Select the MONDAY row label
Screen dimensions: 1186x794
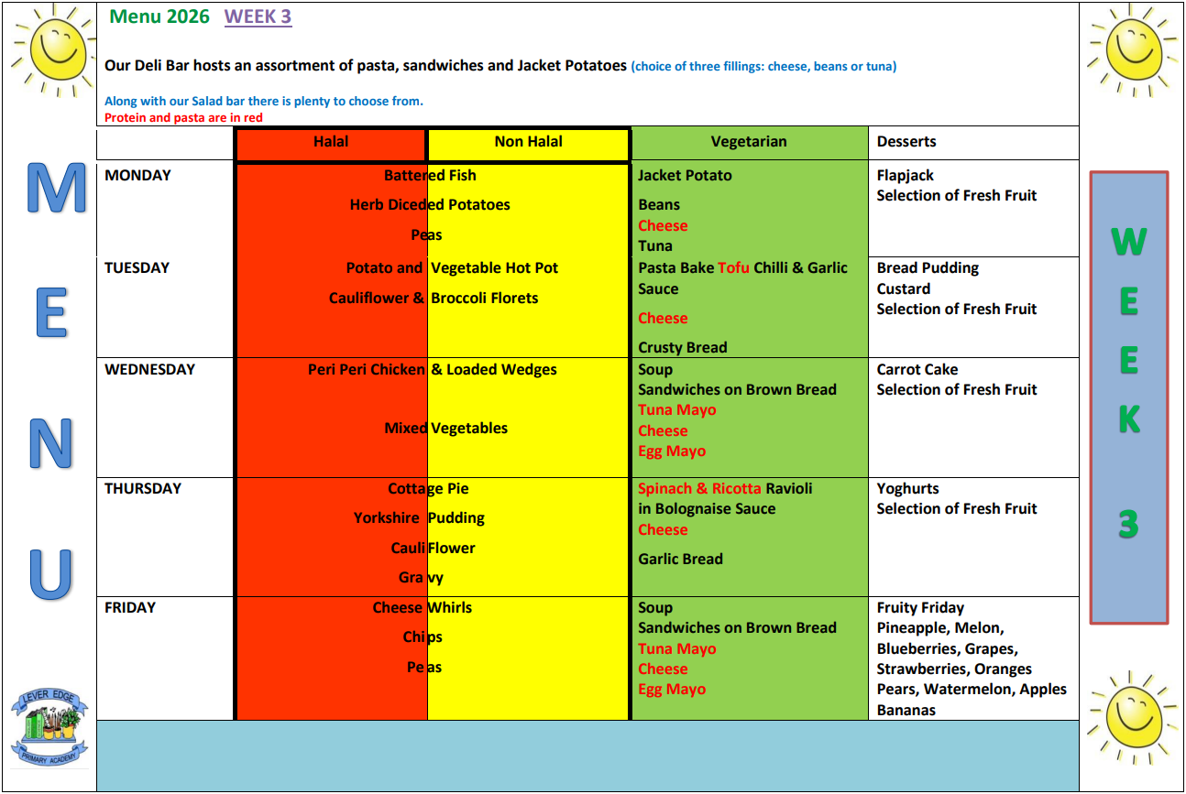click(137, 176)
